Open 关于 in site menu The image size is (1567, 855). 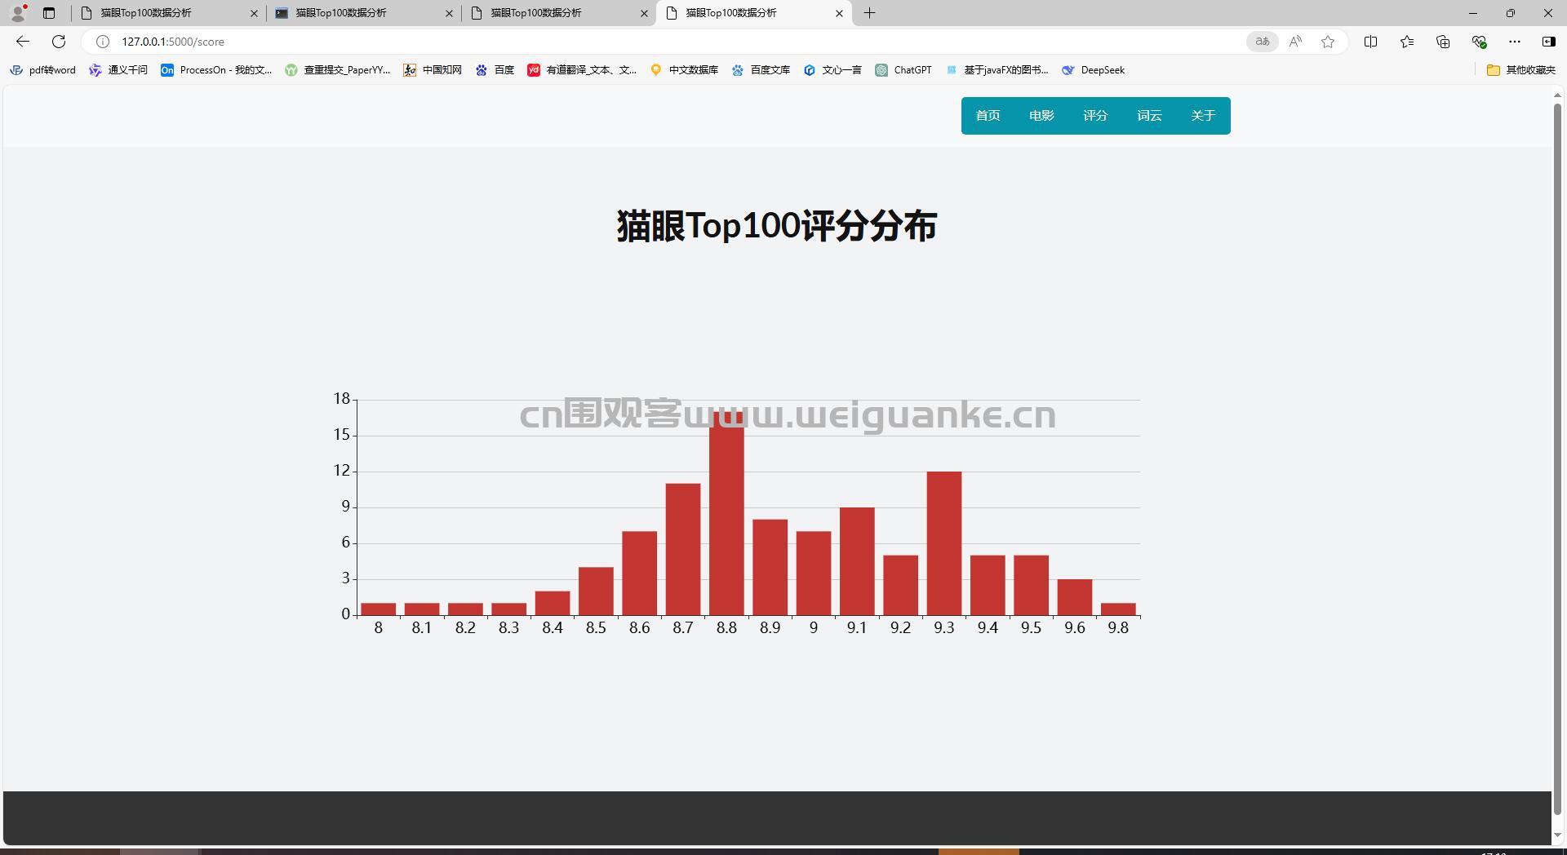click(x=1203, y=116)
